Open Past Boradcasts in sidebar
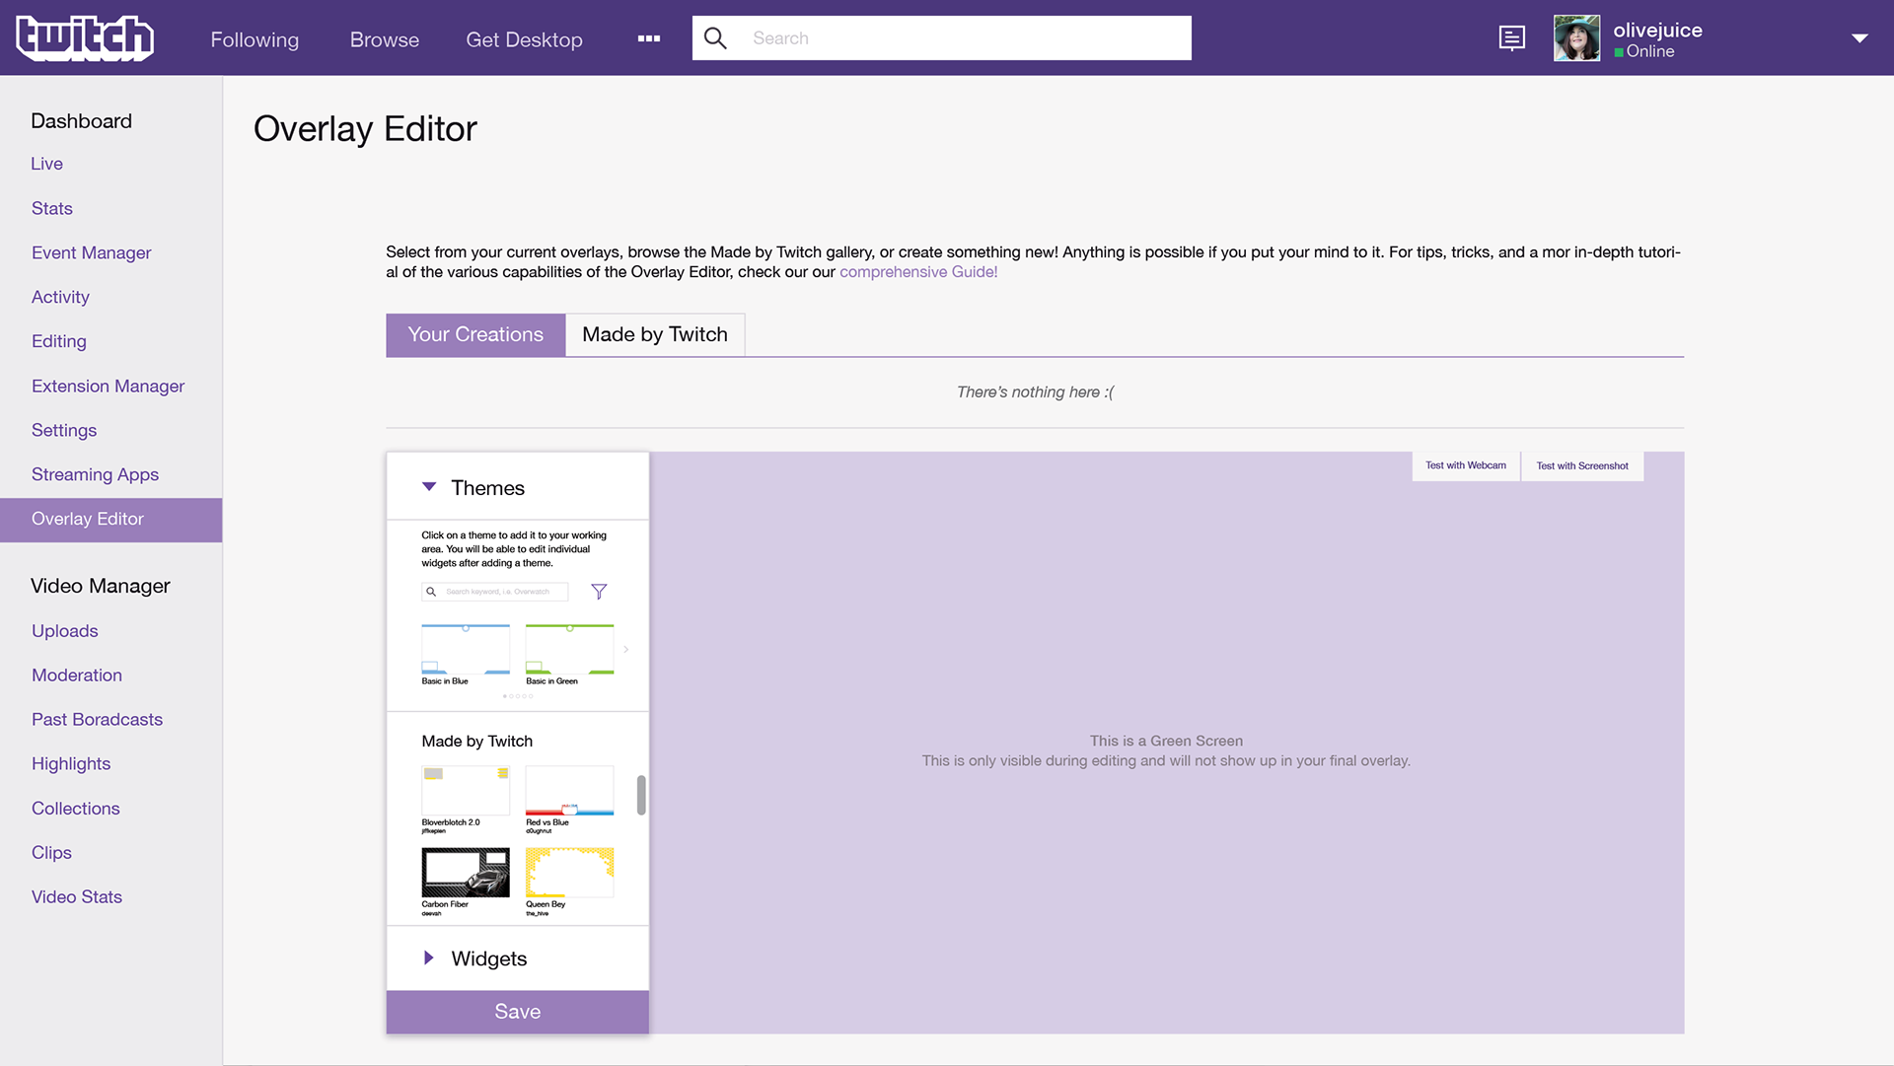1894x1066 pixels. point(97,720)
